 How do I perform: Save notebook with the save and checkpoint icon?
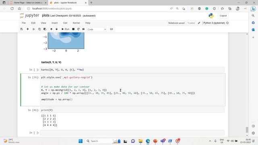point(21,29)
